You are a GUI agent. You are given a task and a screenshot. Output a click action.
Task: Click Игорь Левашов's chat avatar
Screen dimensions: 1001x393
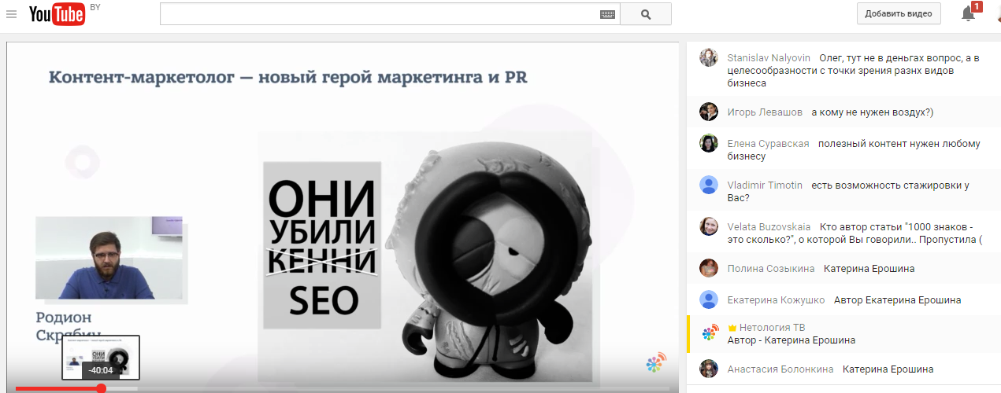point(709,112)
